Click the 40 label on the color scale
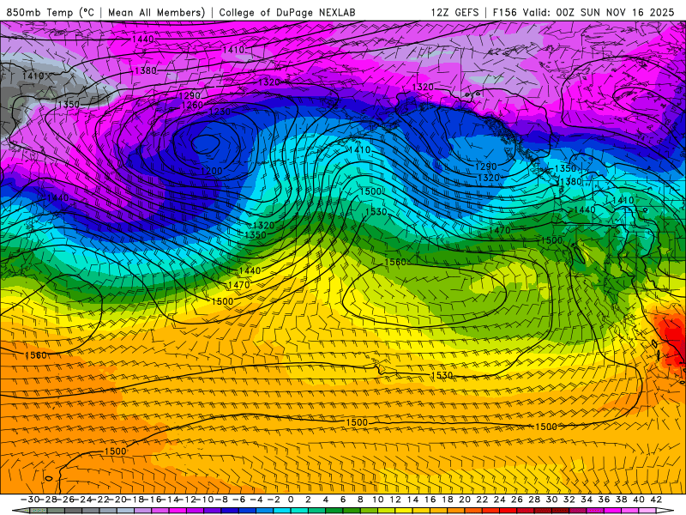The width and height of the screenshot is (686, 515). tap(638, 500)
